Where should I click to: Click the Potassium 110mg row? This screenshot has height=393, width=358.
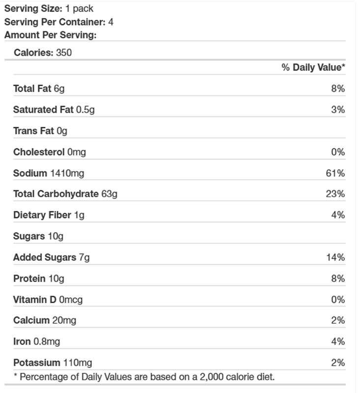pyautogui.click(x=179, y=363)
